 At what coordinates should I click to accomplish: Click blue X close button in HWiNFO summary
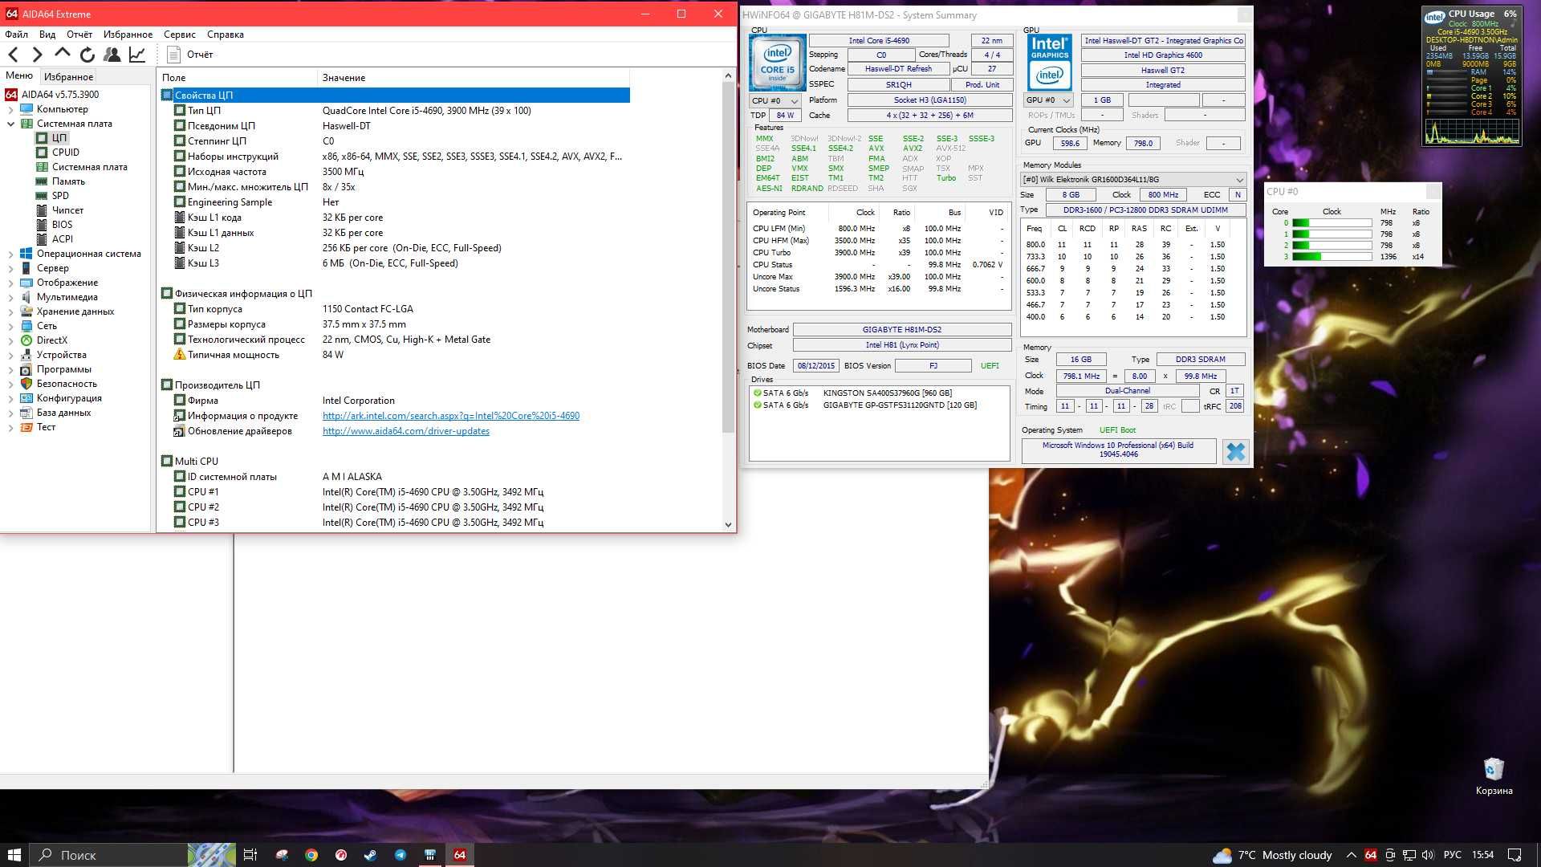1235,452
